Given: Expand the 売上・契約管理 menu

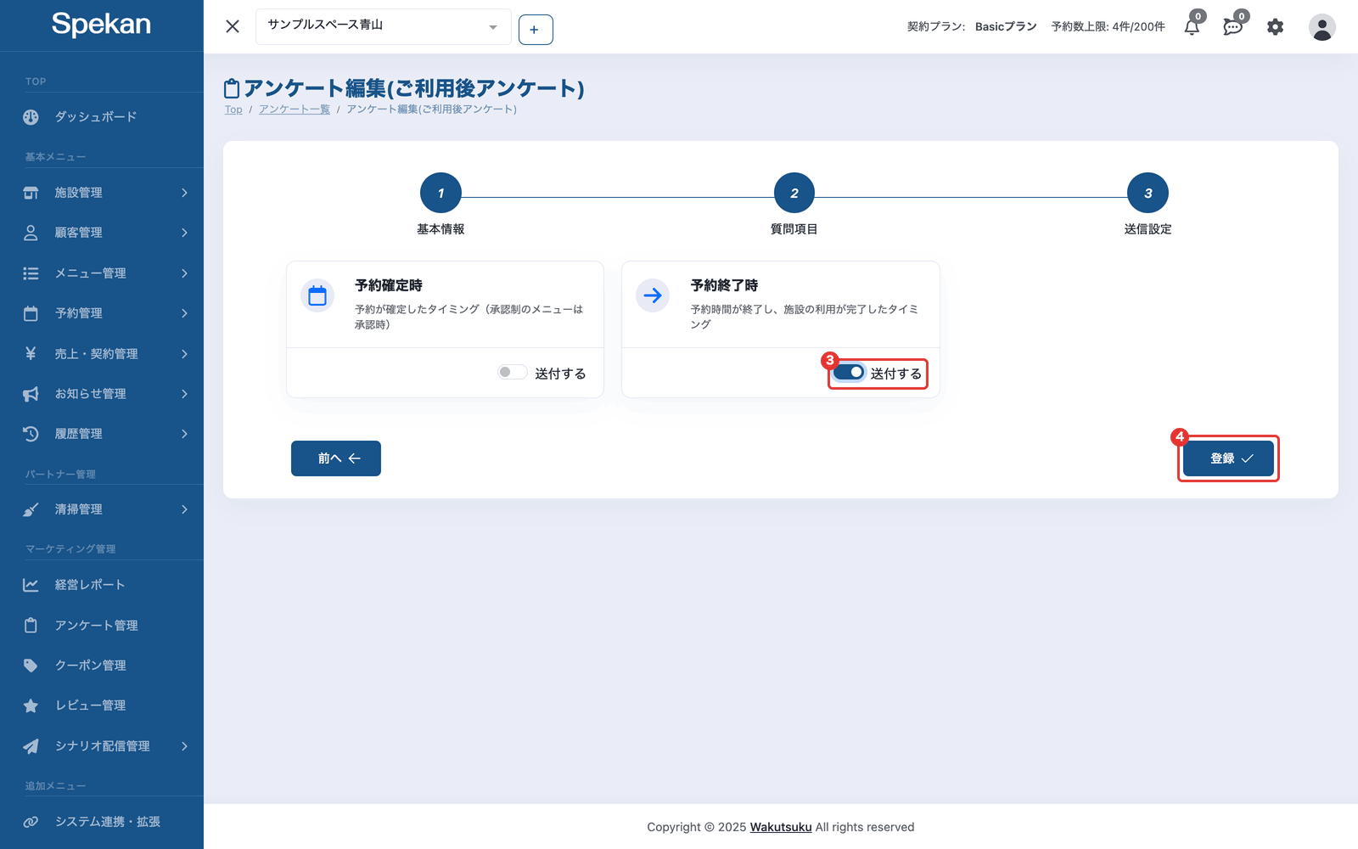Looking at the screenshot, I should [x=102, y=354].
